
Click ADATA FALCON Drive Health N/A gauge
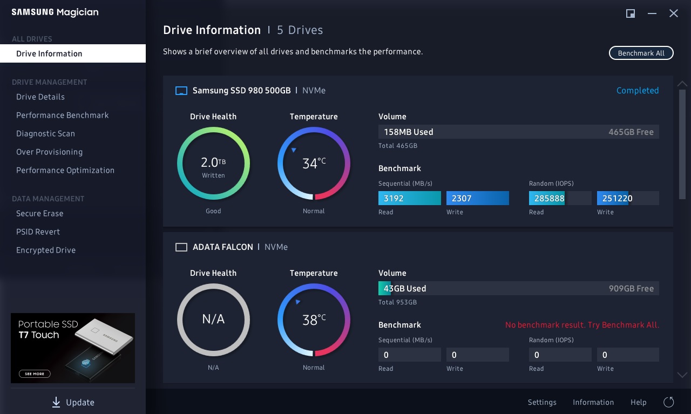click(x=213, y=320)
